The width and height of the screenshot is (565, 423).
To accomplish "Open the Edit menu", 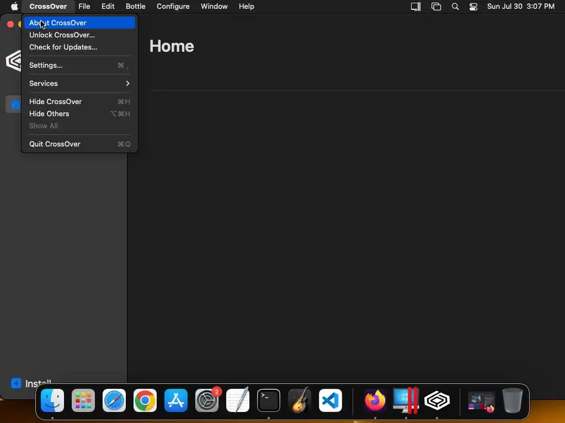I will point(108,7).
